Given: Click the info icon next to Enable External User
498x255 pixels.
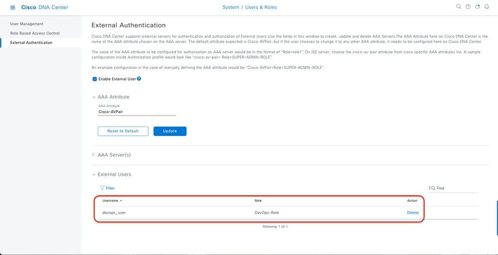Looking at the screenshot, I should click(x=139, y=79).
